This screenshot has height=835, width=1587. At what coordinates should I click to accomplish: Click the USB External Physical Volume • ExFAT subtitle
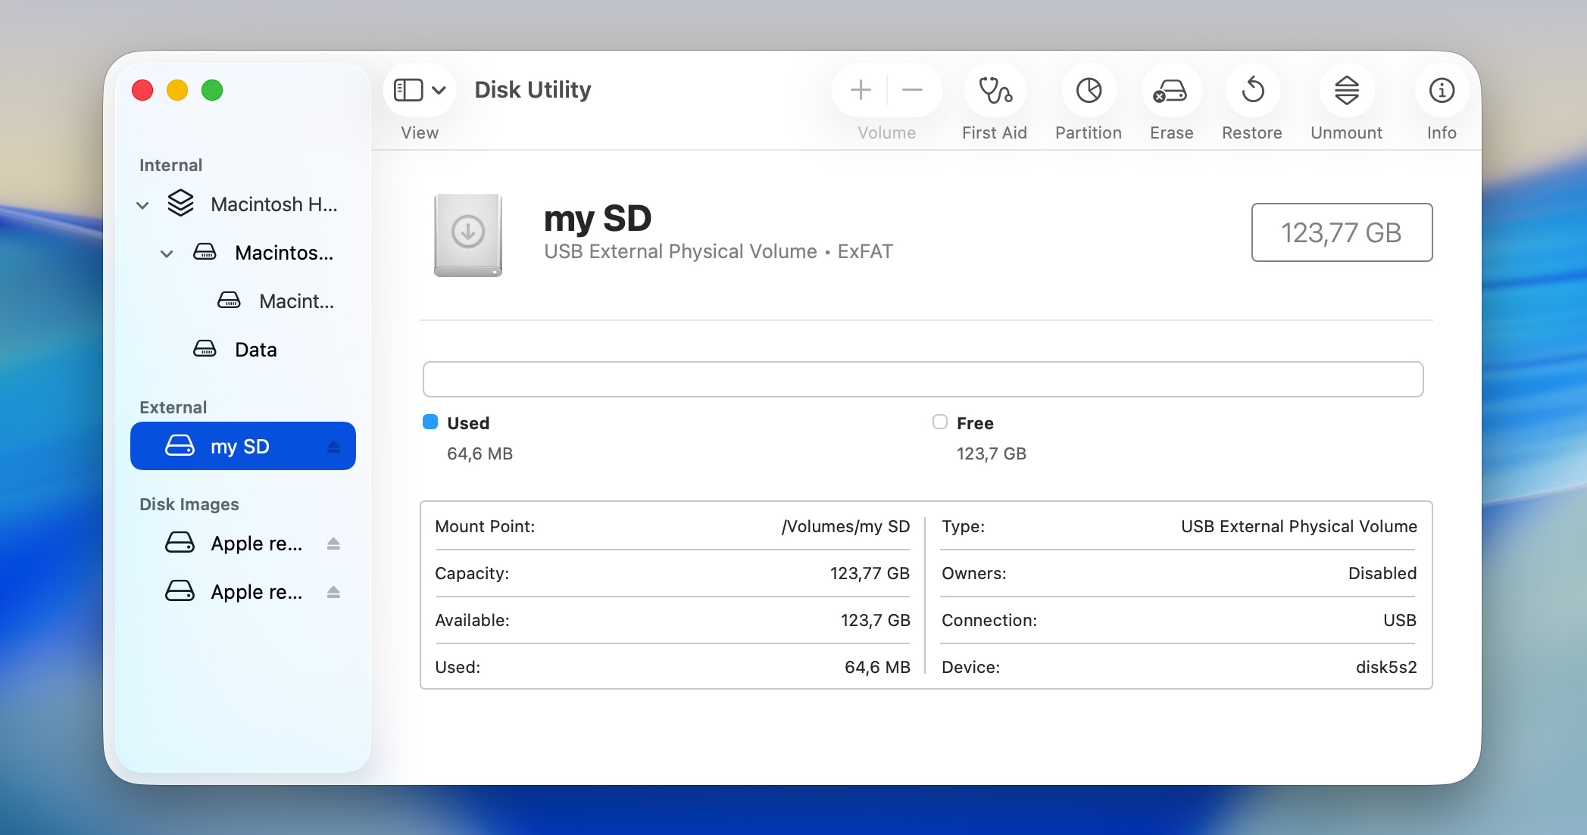click(718, 251)
